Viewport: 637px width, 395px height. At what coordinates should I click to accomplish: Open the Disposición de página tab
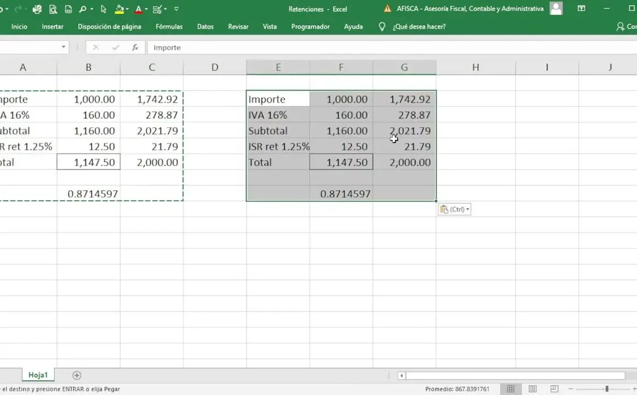point(109,27)
